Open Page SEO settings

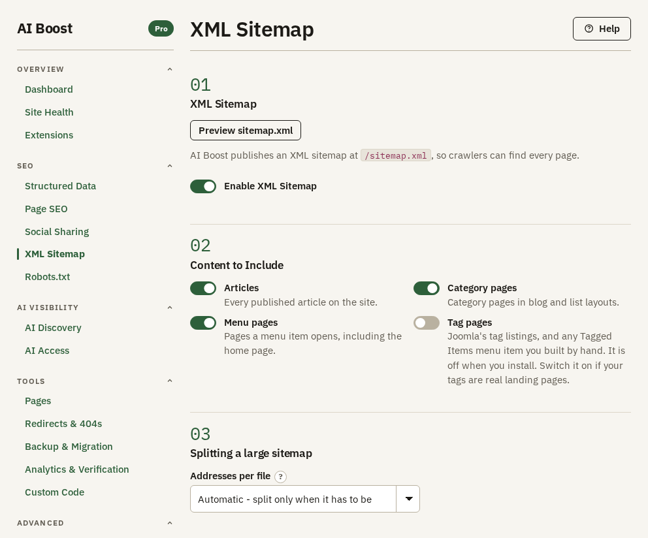46,209
